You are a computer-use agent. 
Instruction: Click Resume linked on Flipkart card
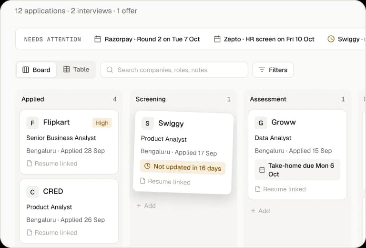tap(56, 164)
